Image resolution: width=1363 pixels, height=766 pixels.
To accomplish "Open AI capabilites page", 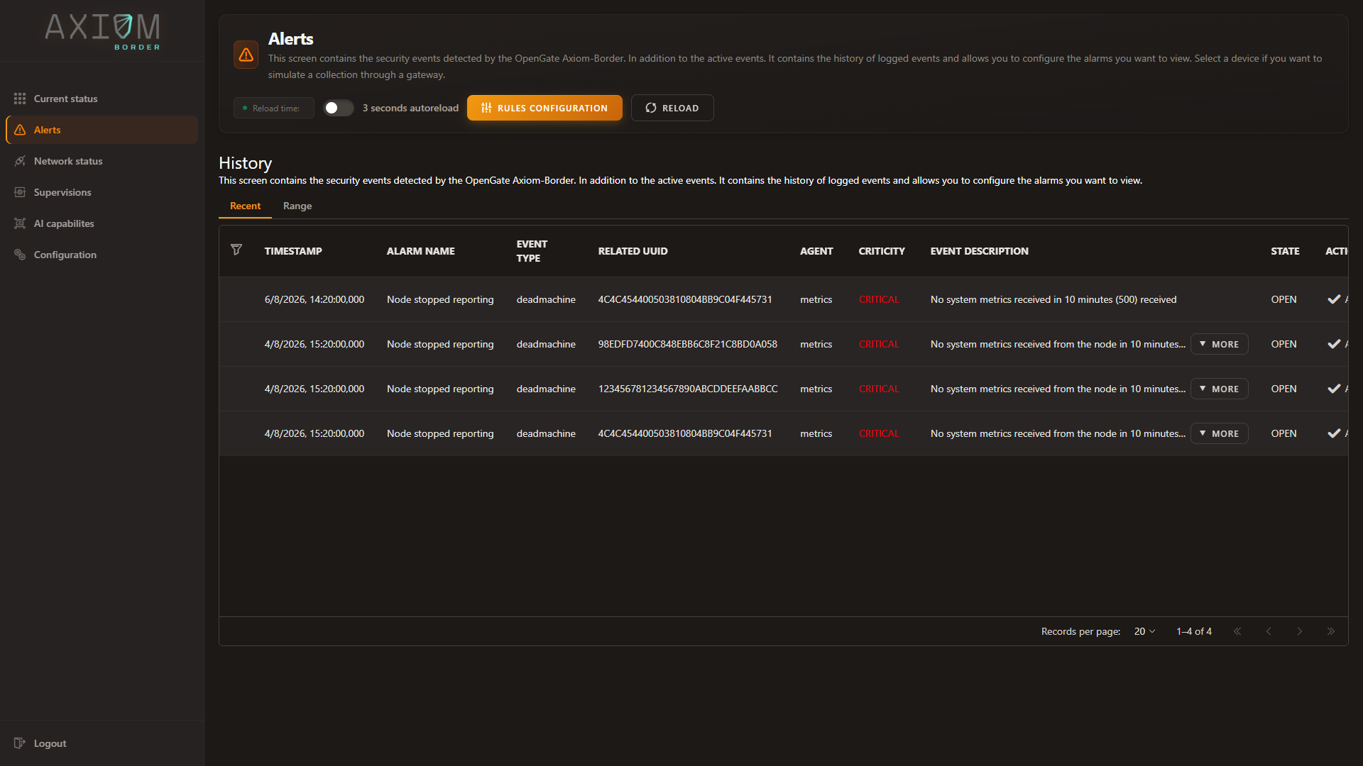I will tap(102, 223).
